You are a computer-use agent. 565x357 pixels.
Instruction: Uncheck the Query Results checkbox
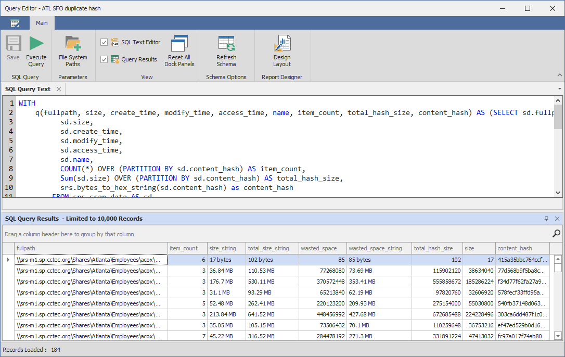tap(104, 59)
